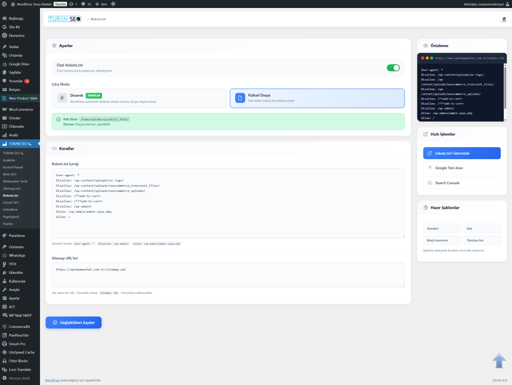Collapse the sidebar with Menüyü daralt

(20, 378)
